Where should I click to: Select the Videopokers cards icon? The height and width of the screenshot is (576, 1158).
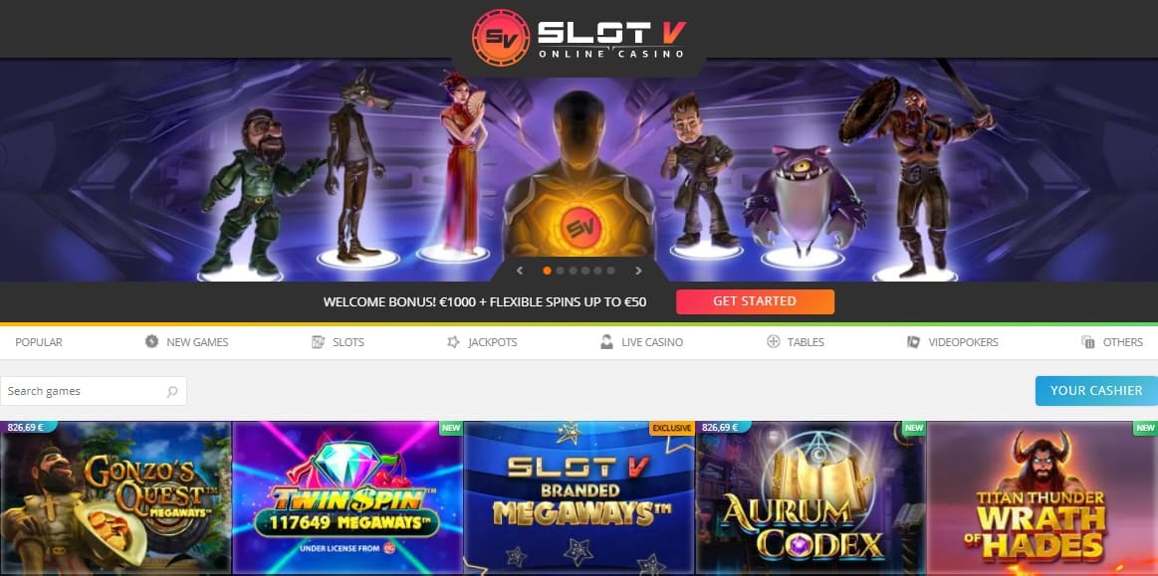(x=913, y=342)
